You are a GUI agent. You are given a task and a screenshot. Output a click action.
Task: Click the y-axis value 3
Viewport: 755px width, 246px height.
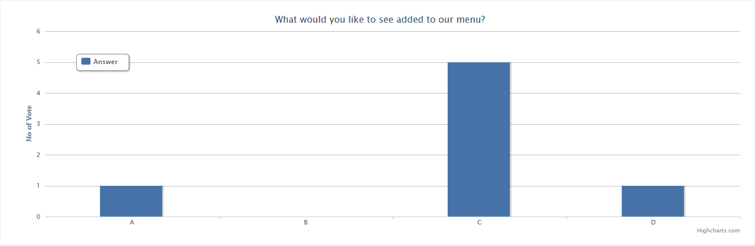38,124
